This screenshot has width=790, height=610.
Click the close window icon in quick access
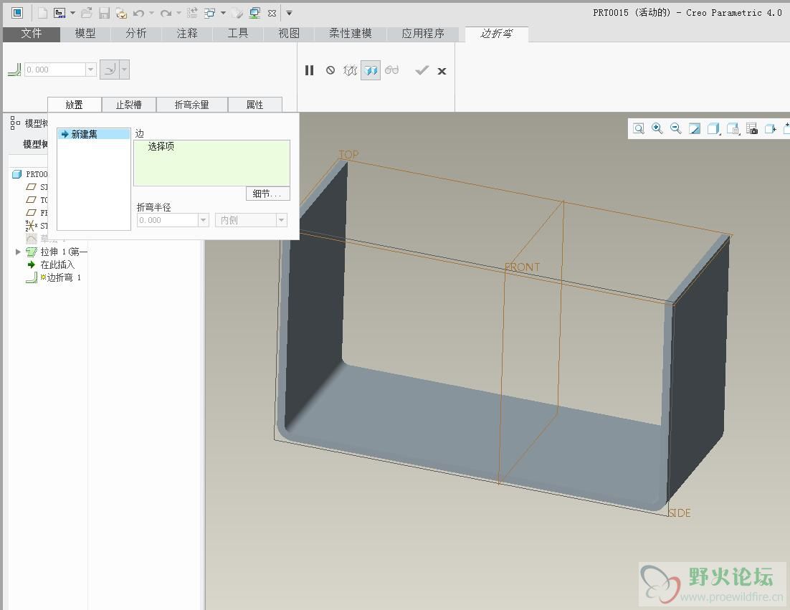272,13
